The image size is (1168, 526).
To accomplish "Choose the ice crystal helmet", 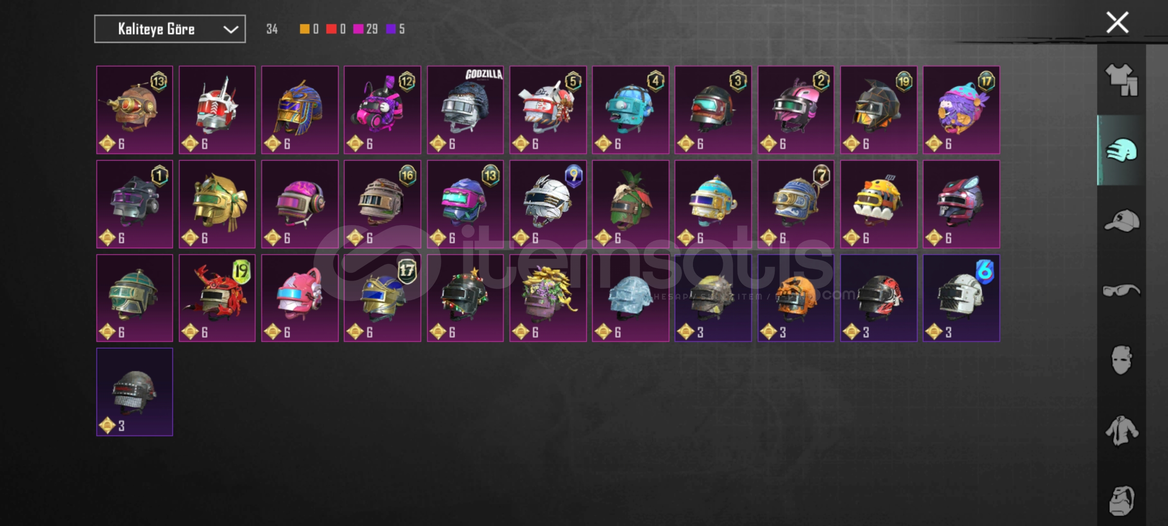I will pyautogui.click(x=631, y=298).
